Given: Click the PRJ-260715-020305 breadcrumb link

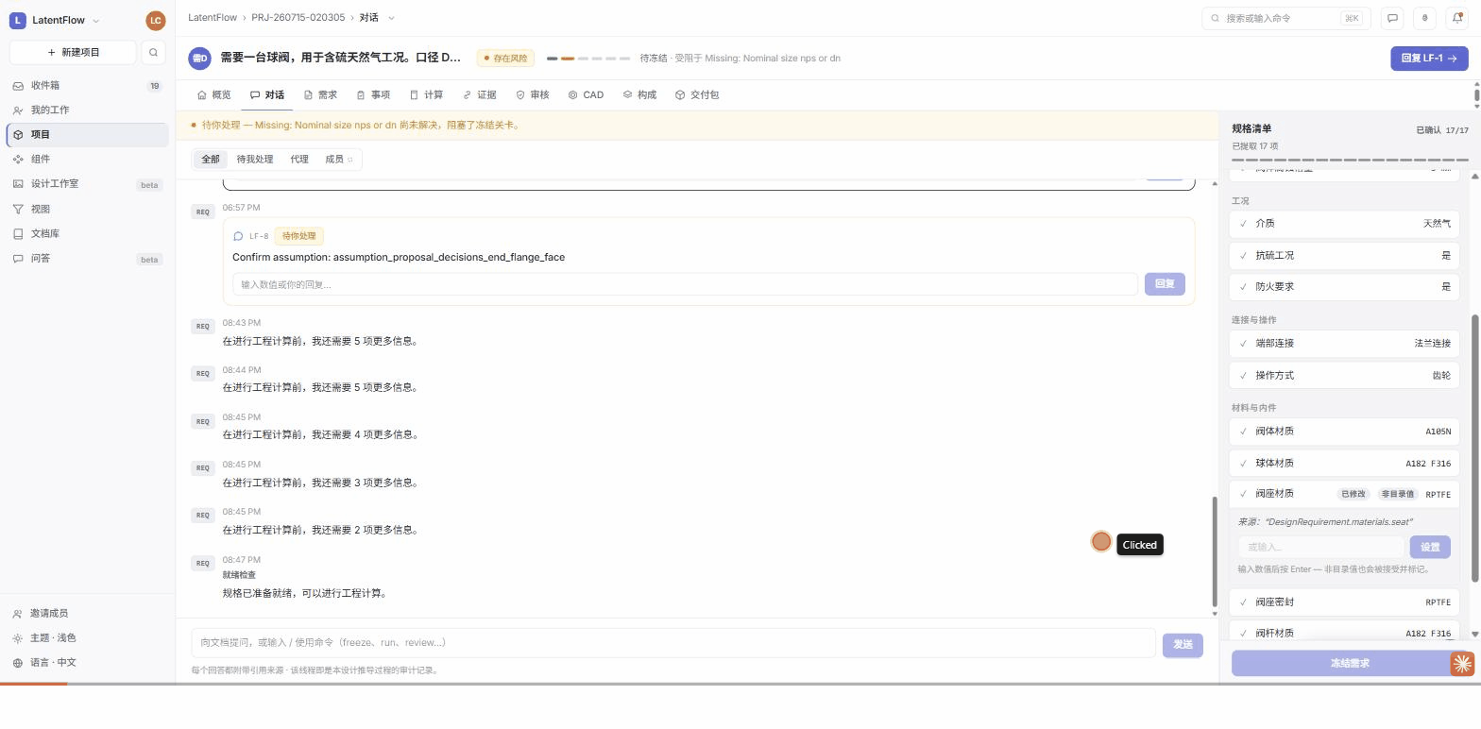Looking at the screenshot, I should point(298,18).
